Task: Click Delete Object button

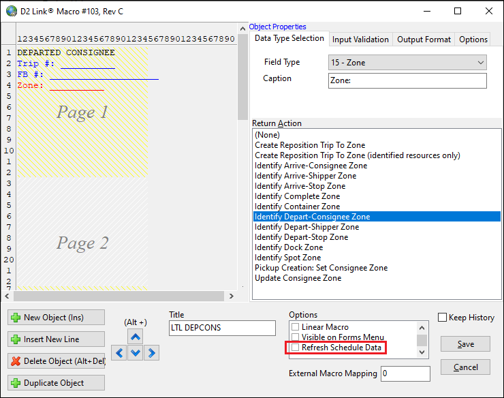Action: pos(56,361)
